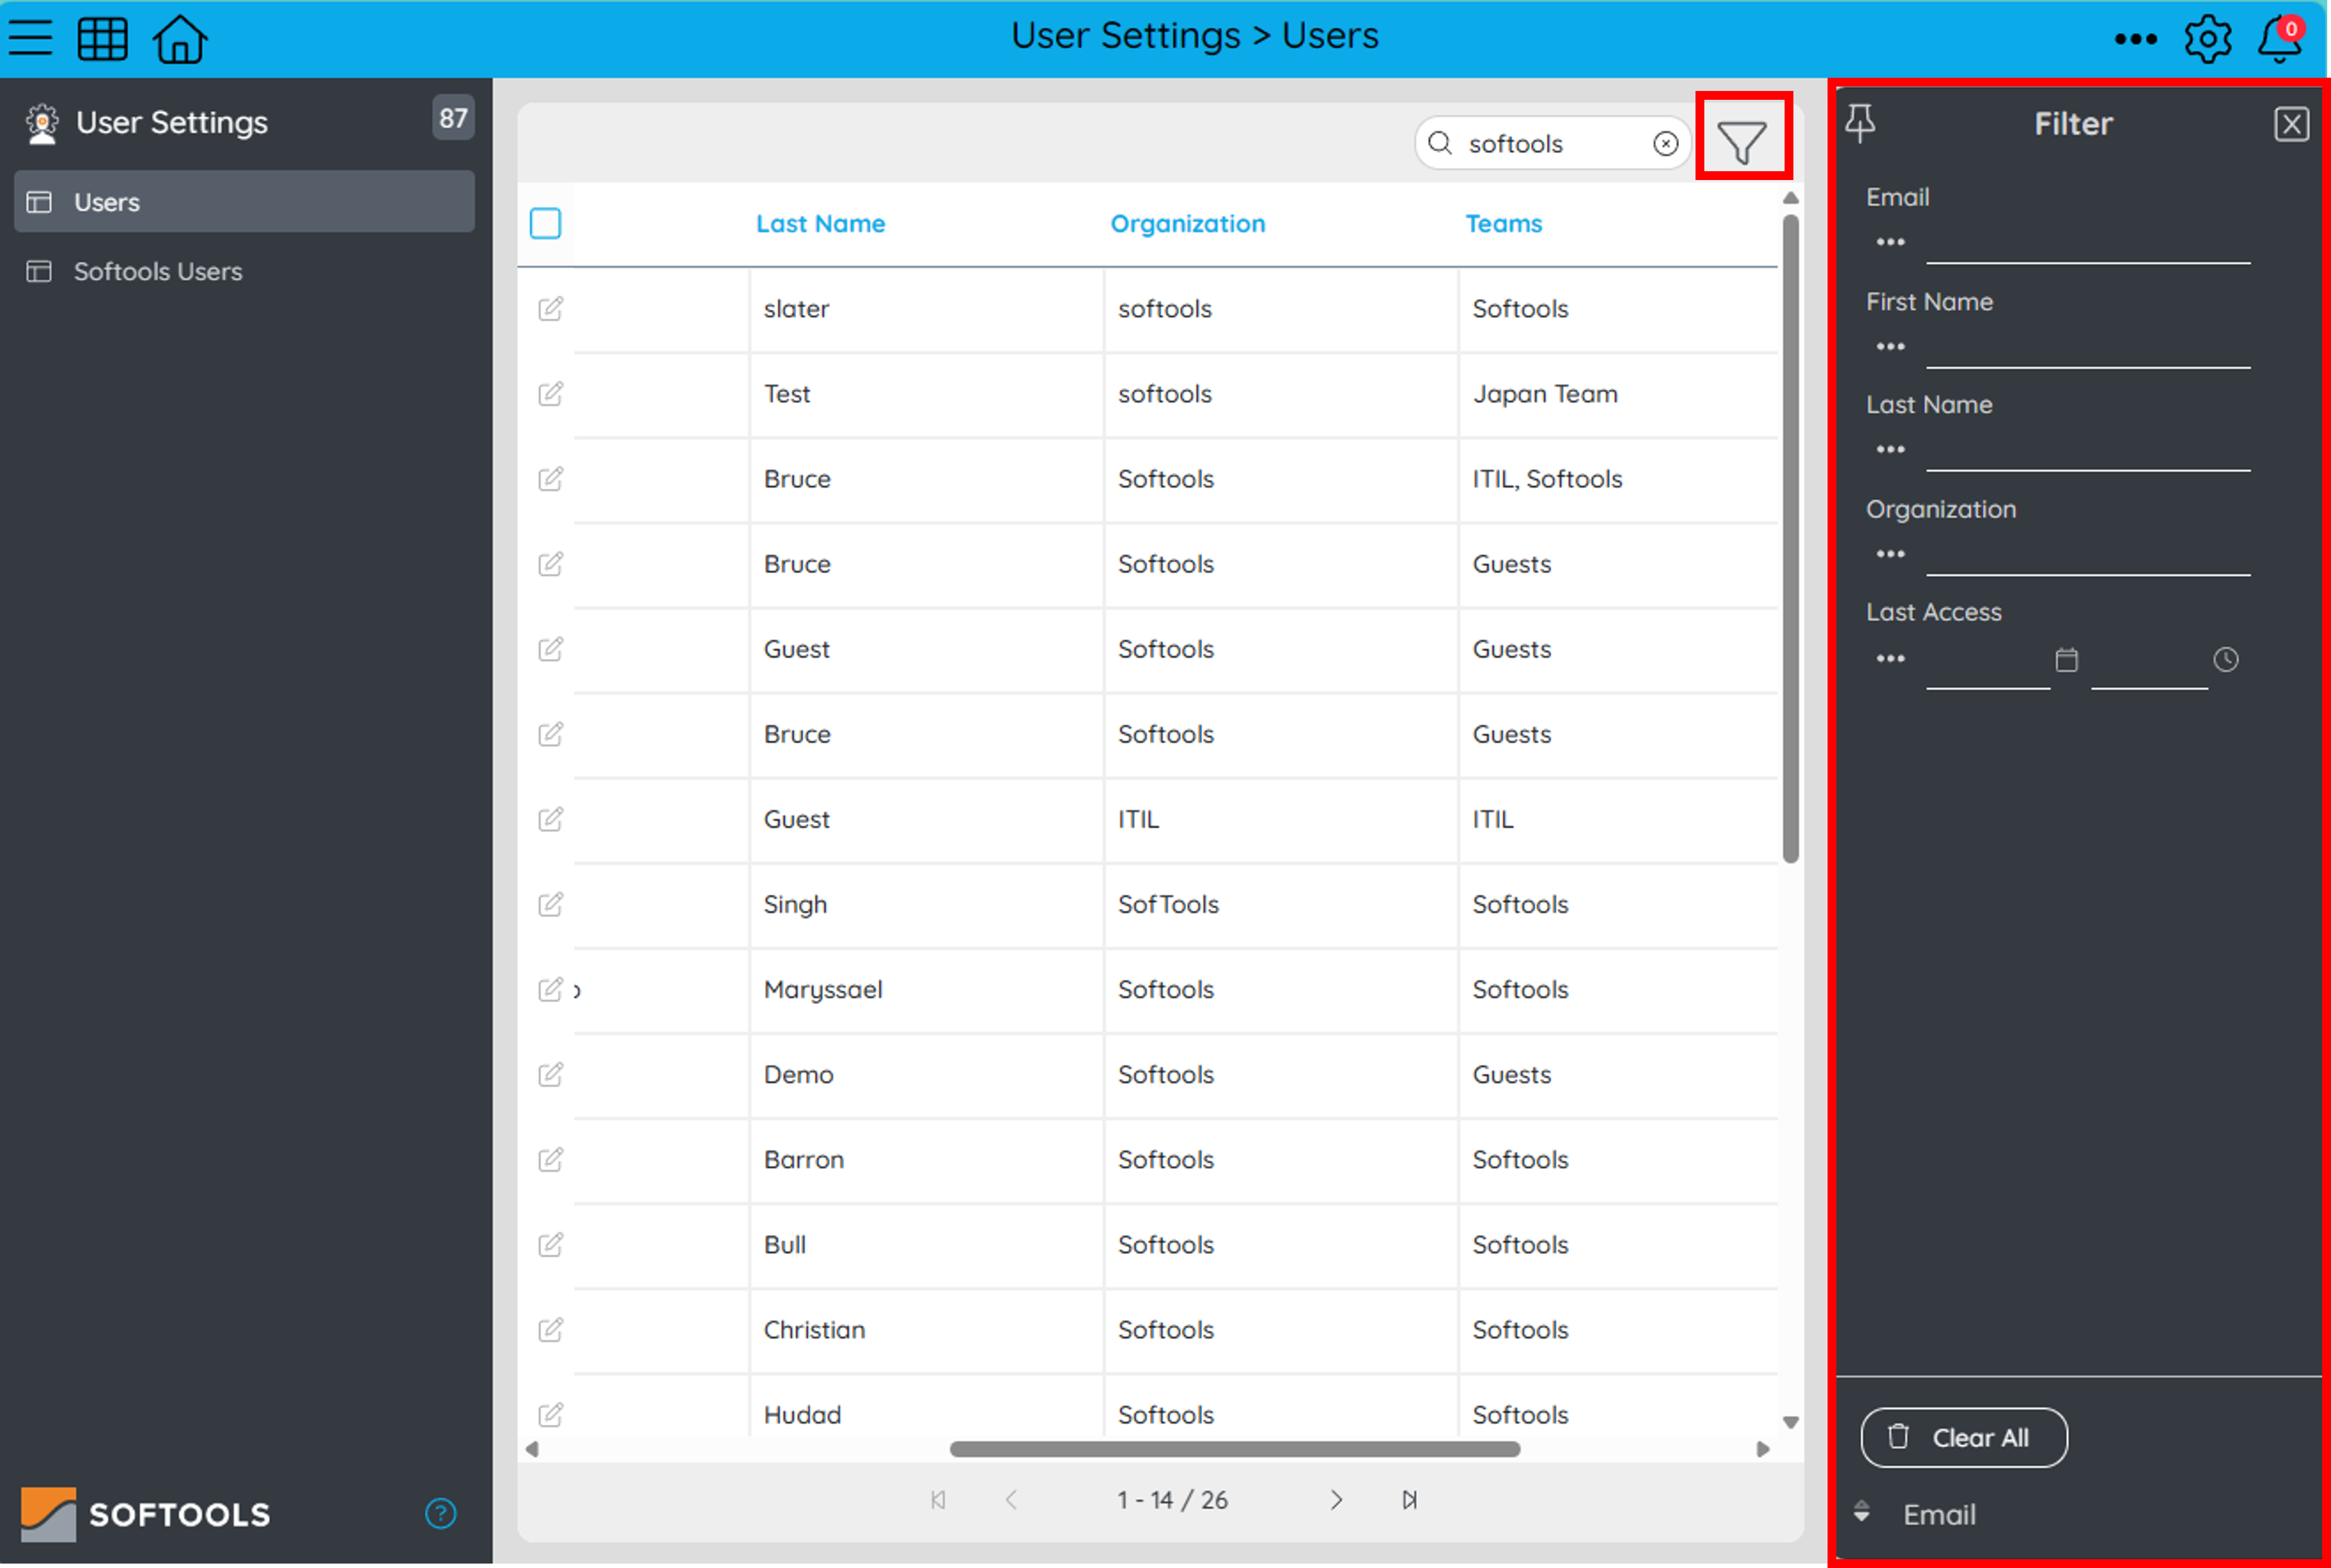2331x1568 pixels.
Task: Focus the Email filter input
Action: point(2088,244)
